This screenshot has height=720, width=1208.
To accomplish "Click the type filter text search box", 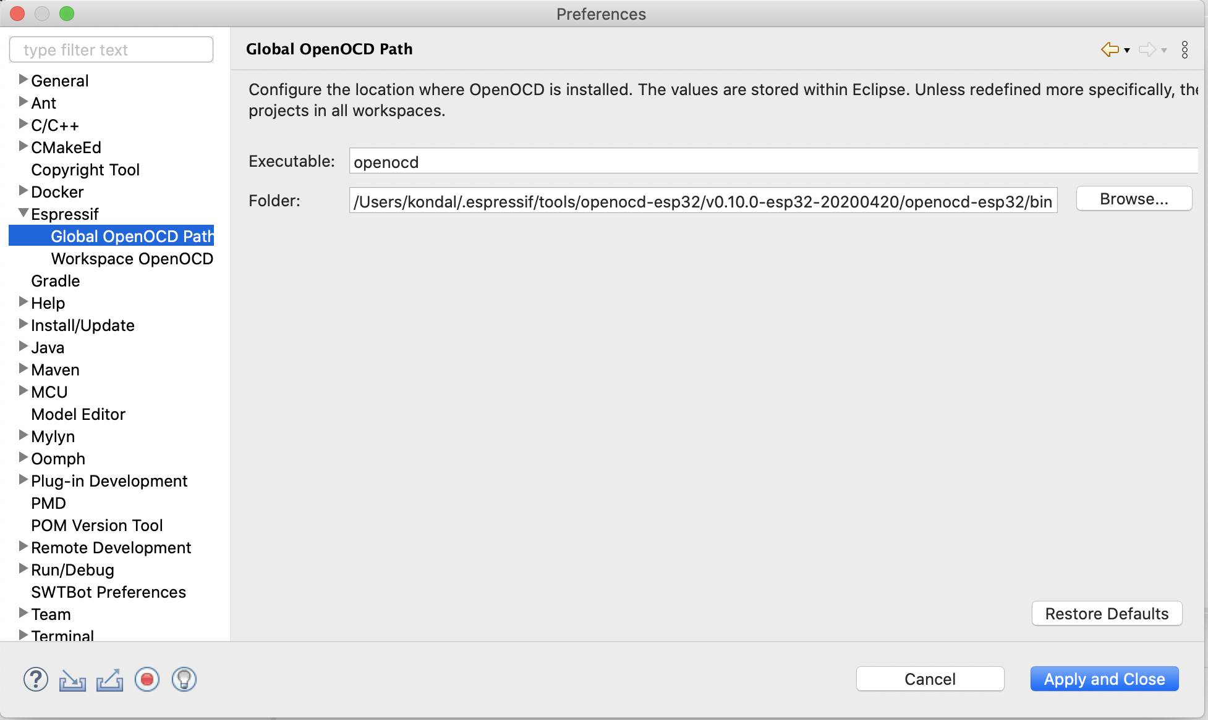I will [111, 49].
